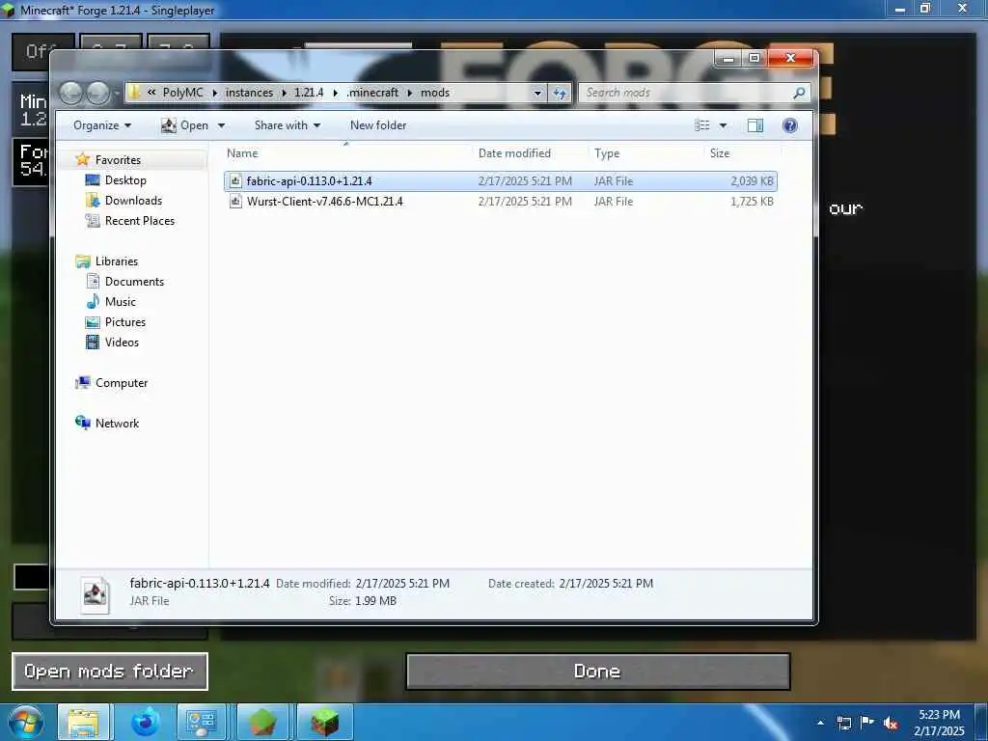Click the Downloads label in Favorites
This screenshot has width=988, height=741.
pos(133,201)
